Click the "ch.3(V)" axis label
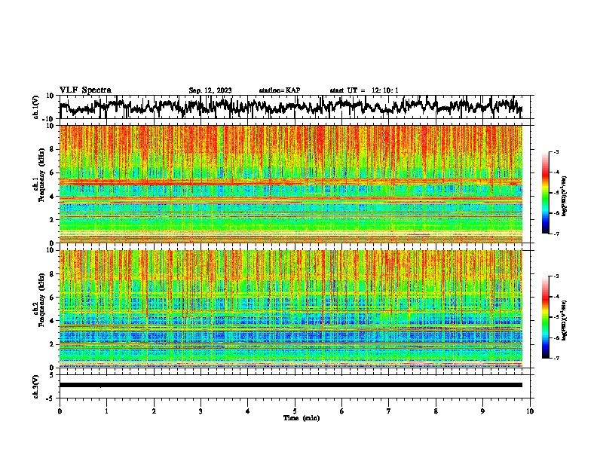Viewport: 597px width, 461px height. tap(36, 386)
